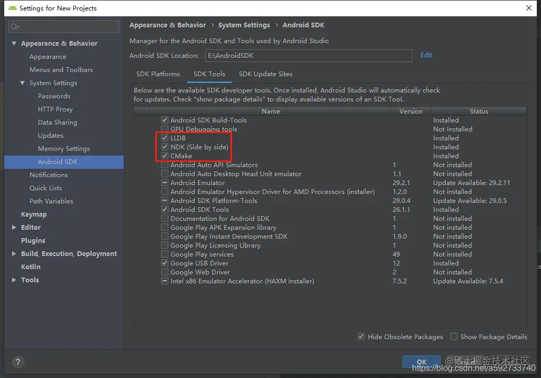This screenshot has width=541, height=378.
Task: Expand the Build, Execution, Deployment node
Action: (x=14, y=253)
